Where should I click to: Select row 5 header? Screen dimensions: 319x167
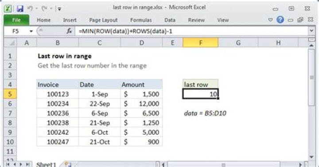pos(10,94)
